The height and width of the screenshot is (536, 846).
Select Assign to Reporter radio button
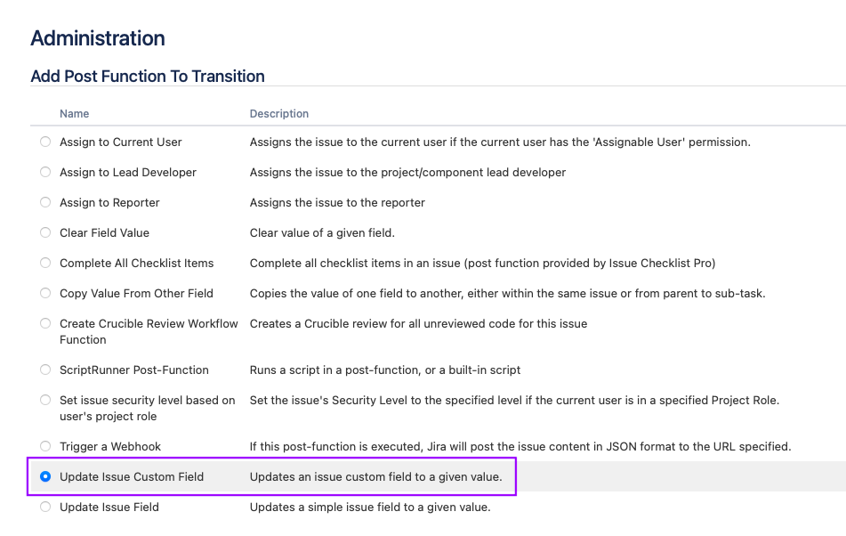[45, 202]
